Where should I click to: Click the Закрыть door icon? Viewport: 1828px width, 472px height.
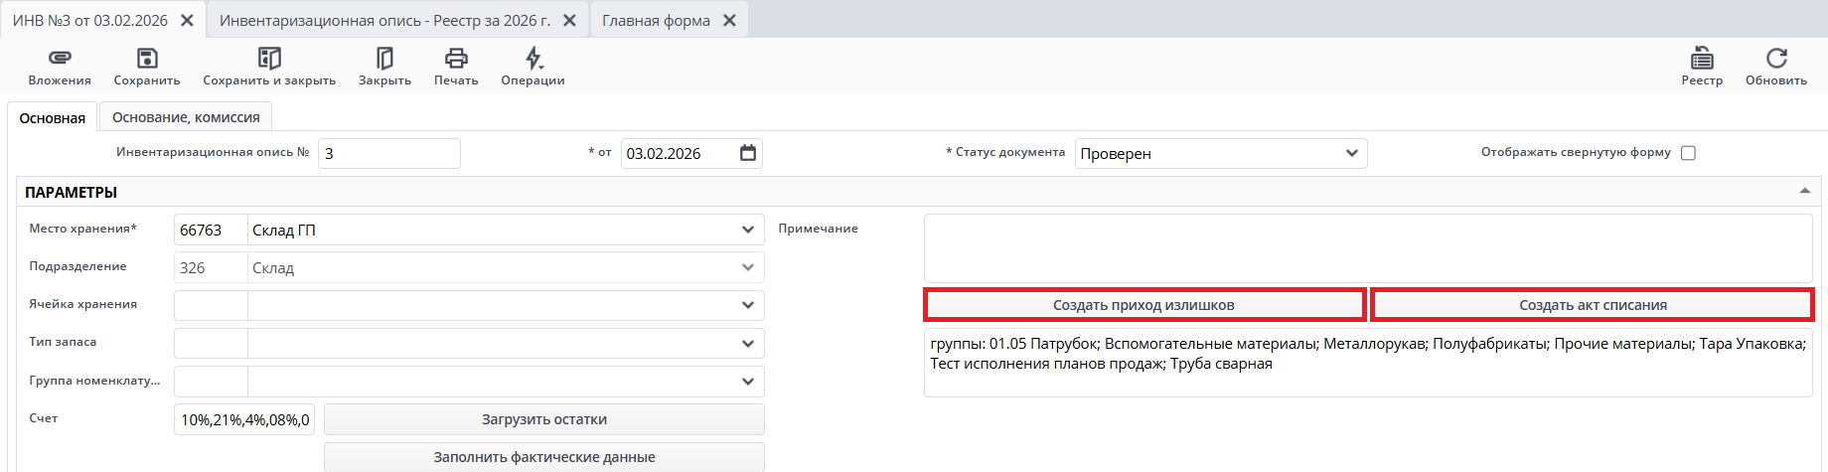[x=384, y=59]
